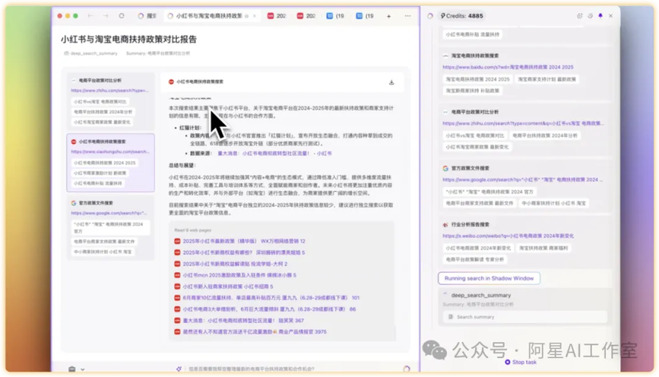Open source 6月商家10亿流量扶持
659x377 pixels.
click(x=271, y=298)
